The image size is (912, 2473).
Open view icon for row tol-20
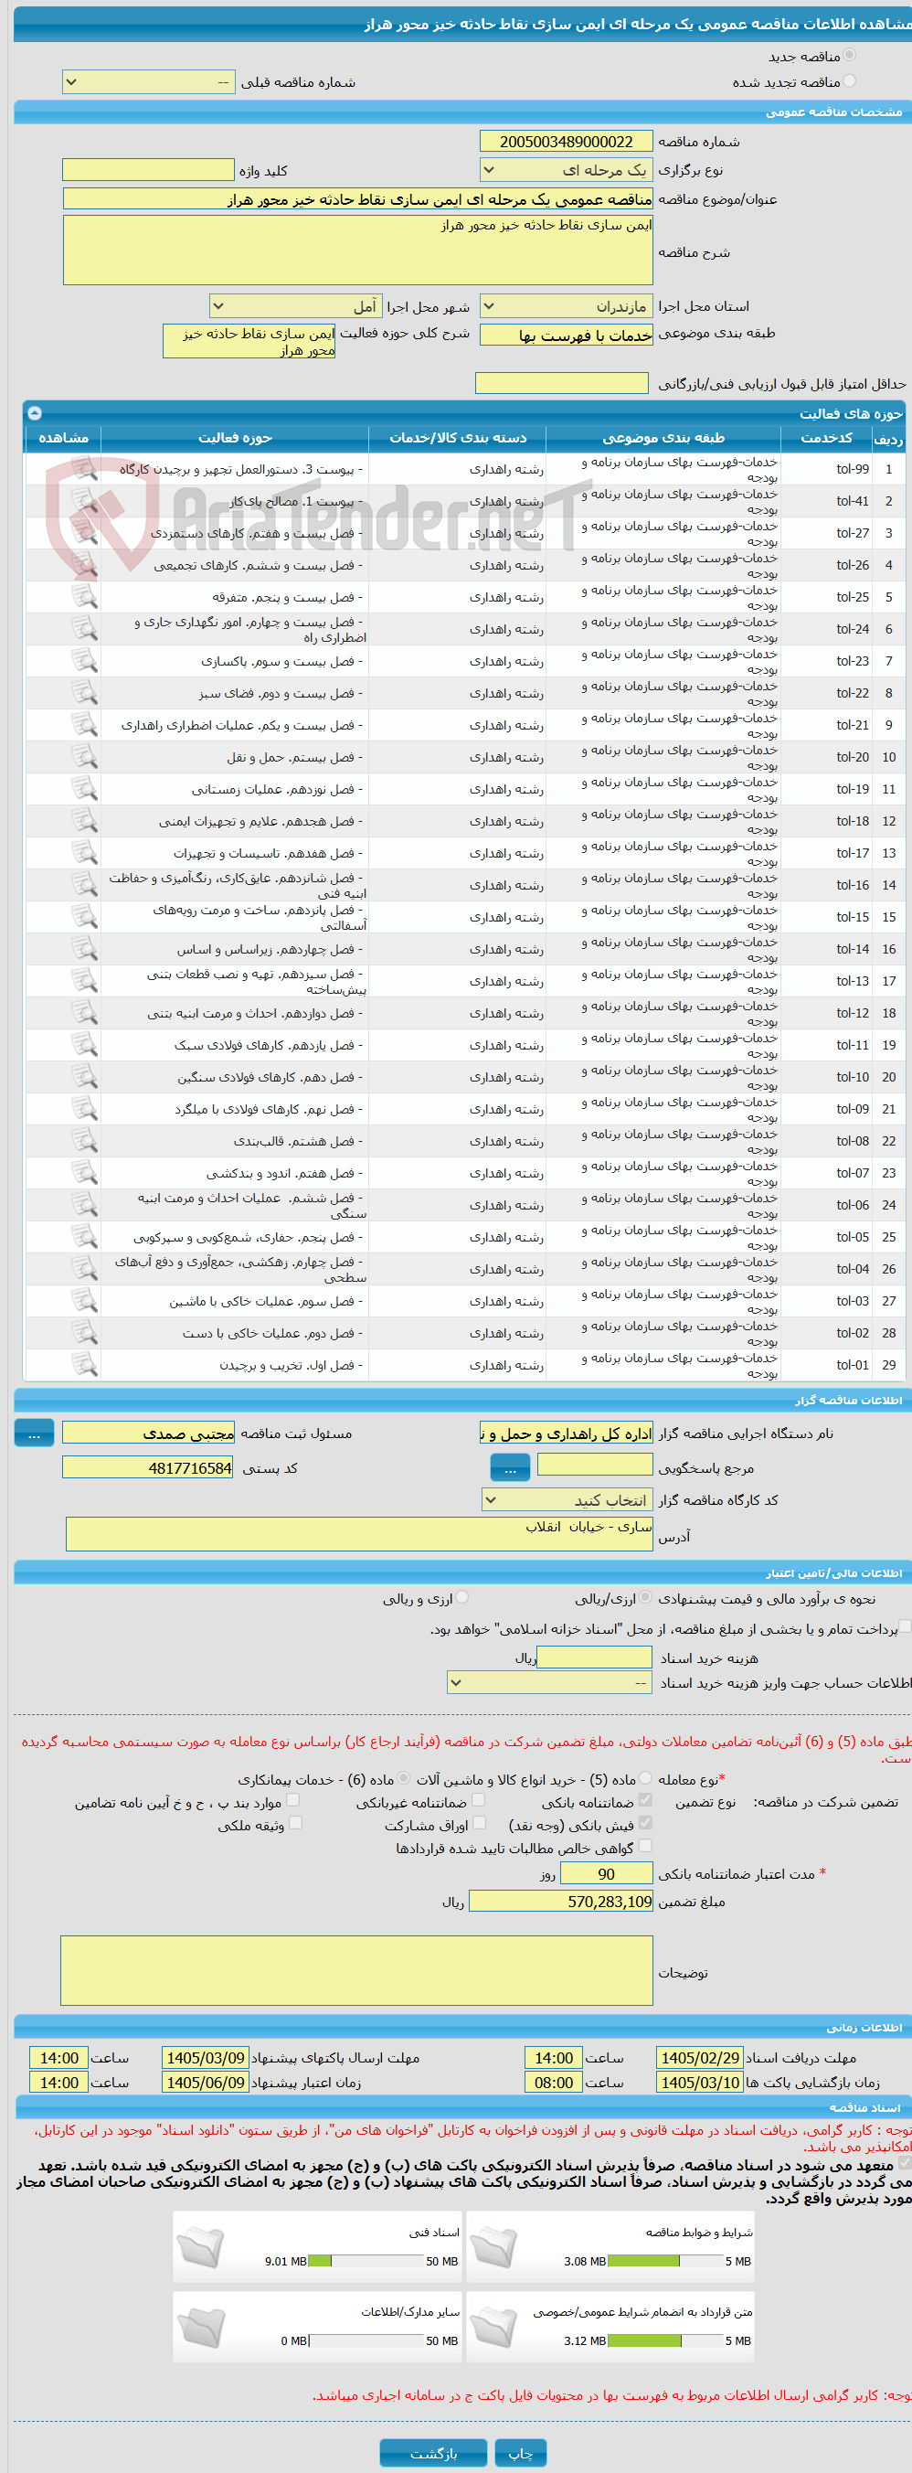tap(84, 758)
